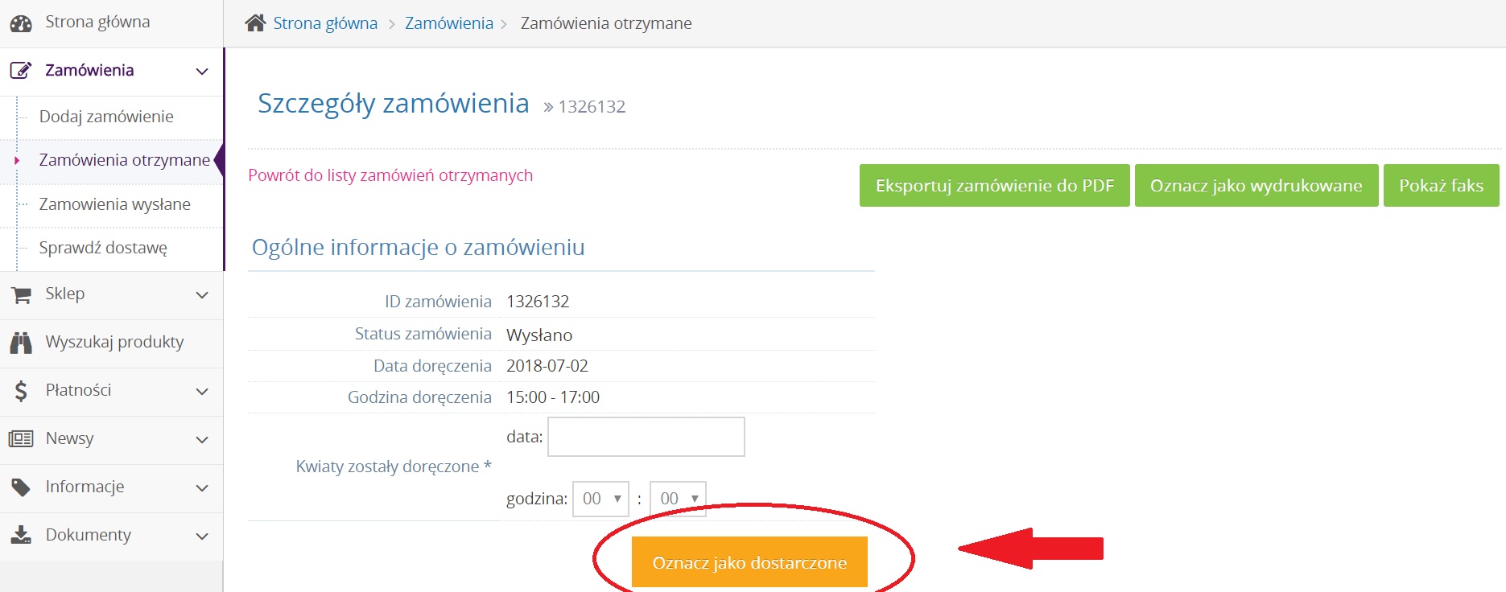
Task: Select Zamowienia wysłane in sidebar
Action: click(x=114, y=204)
